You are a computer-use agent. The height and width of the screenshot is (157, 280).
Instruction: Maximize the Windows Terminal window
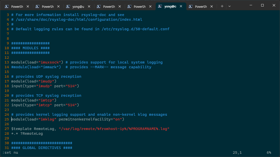pyautogui.click(x=262, y=5)
